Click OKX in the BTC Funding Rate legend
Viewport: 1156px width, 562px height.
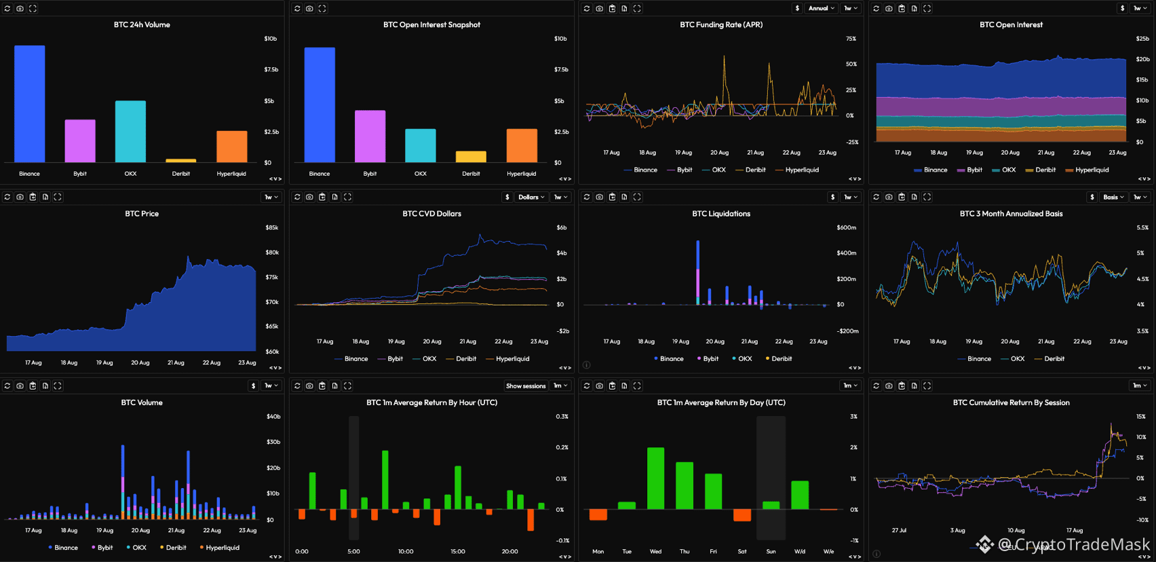tap(714, 170)
